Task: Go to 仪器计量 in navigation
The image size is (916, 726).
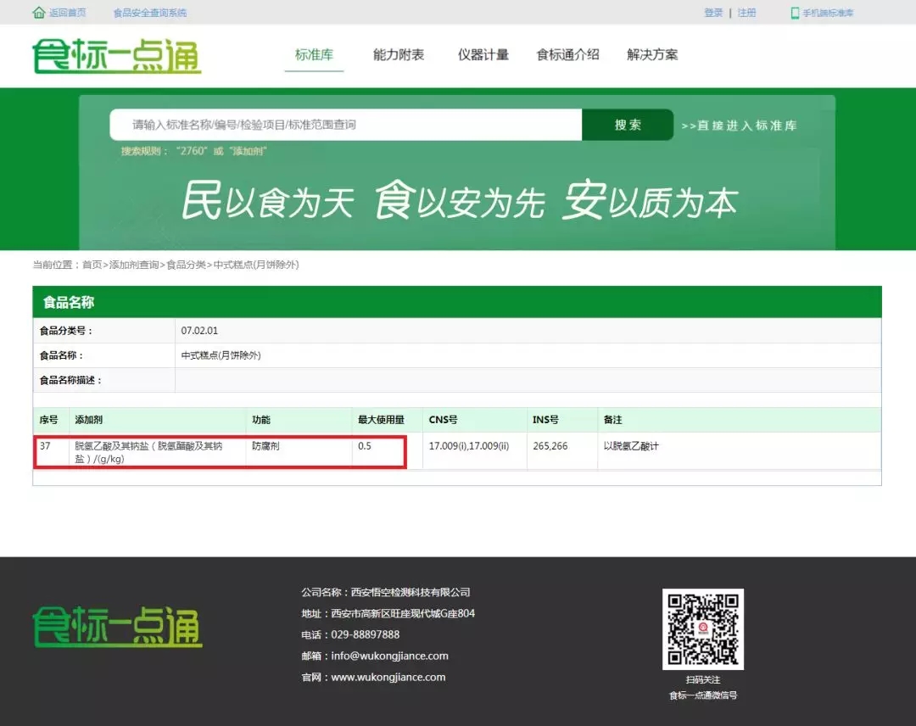Action: (x=483, y=55)
